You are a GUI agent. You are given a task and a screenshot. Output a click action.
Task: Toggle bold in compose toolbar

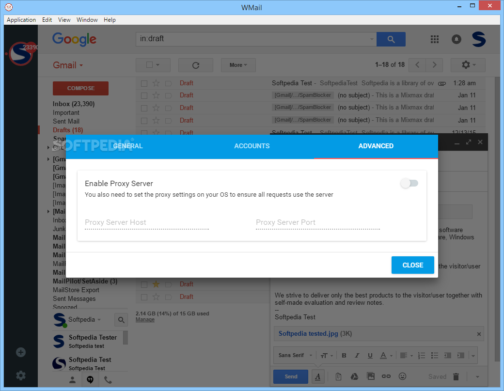pyautogui.click(x=344, y=355)
